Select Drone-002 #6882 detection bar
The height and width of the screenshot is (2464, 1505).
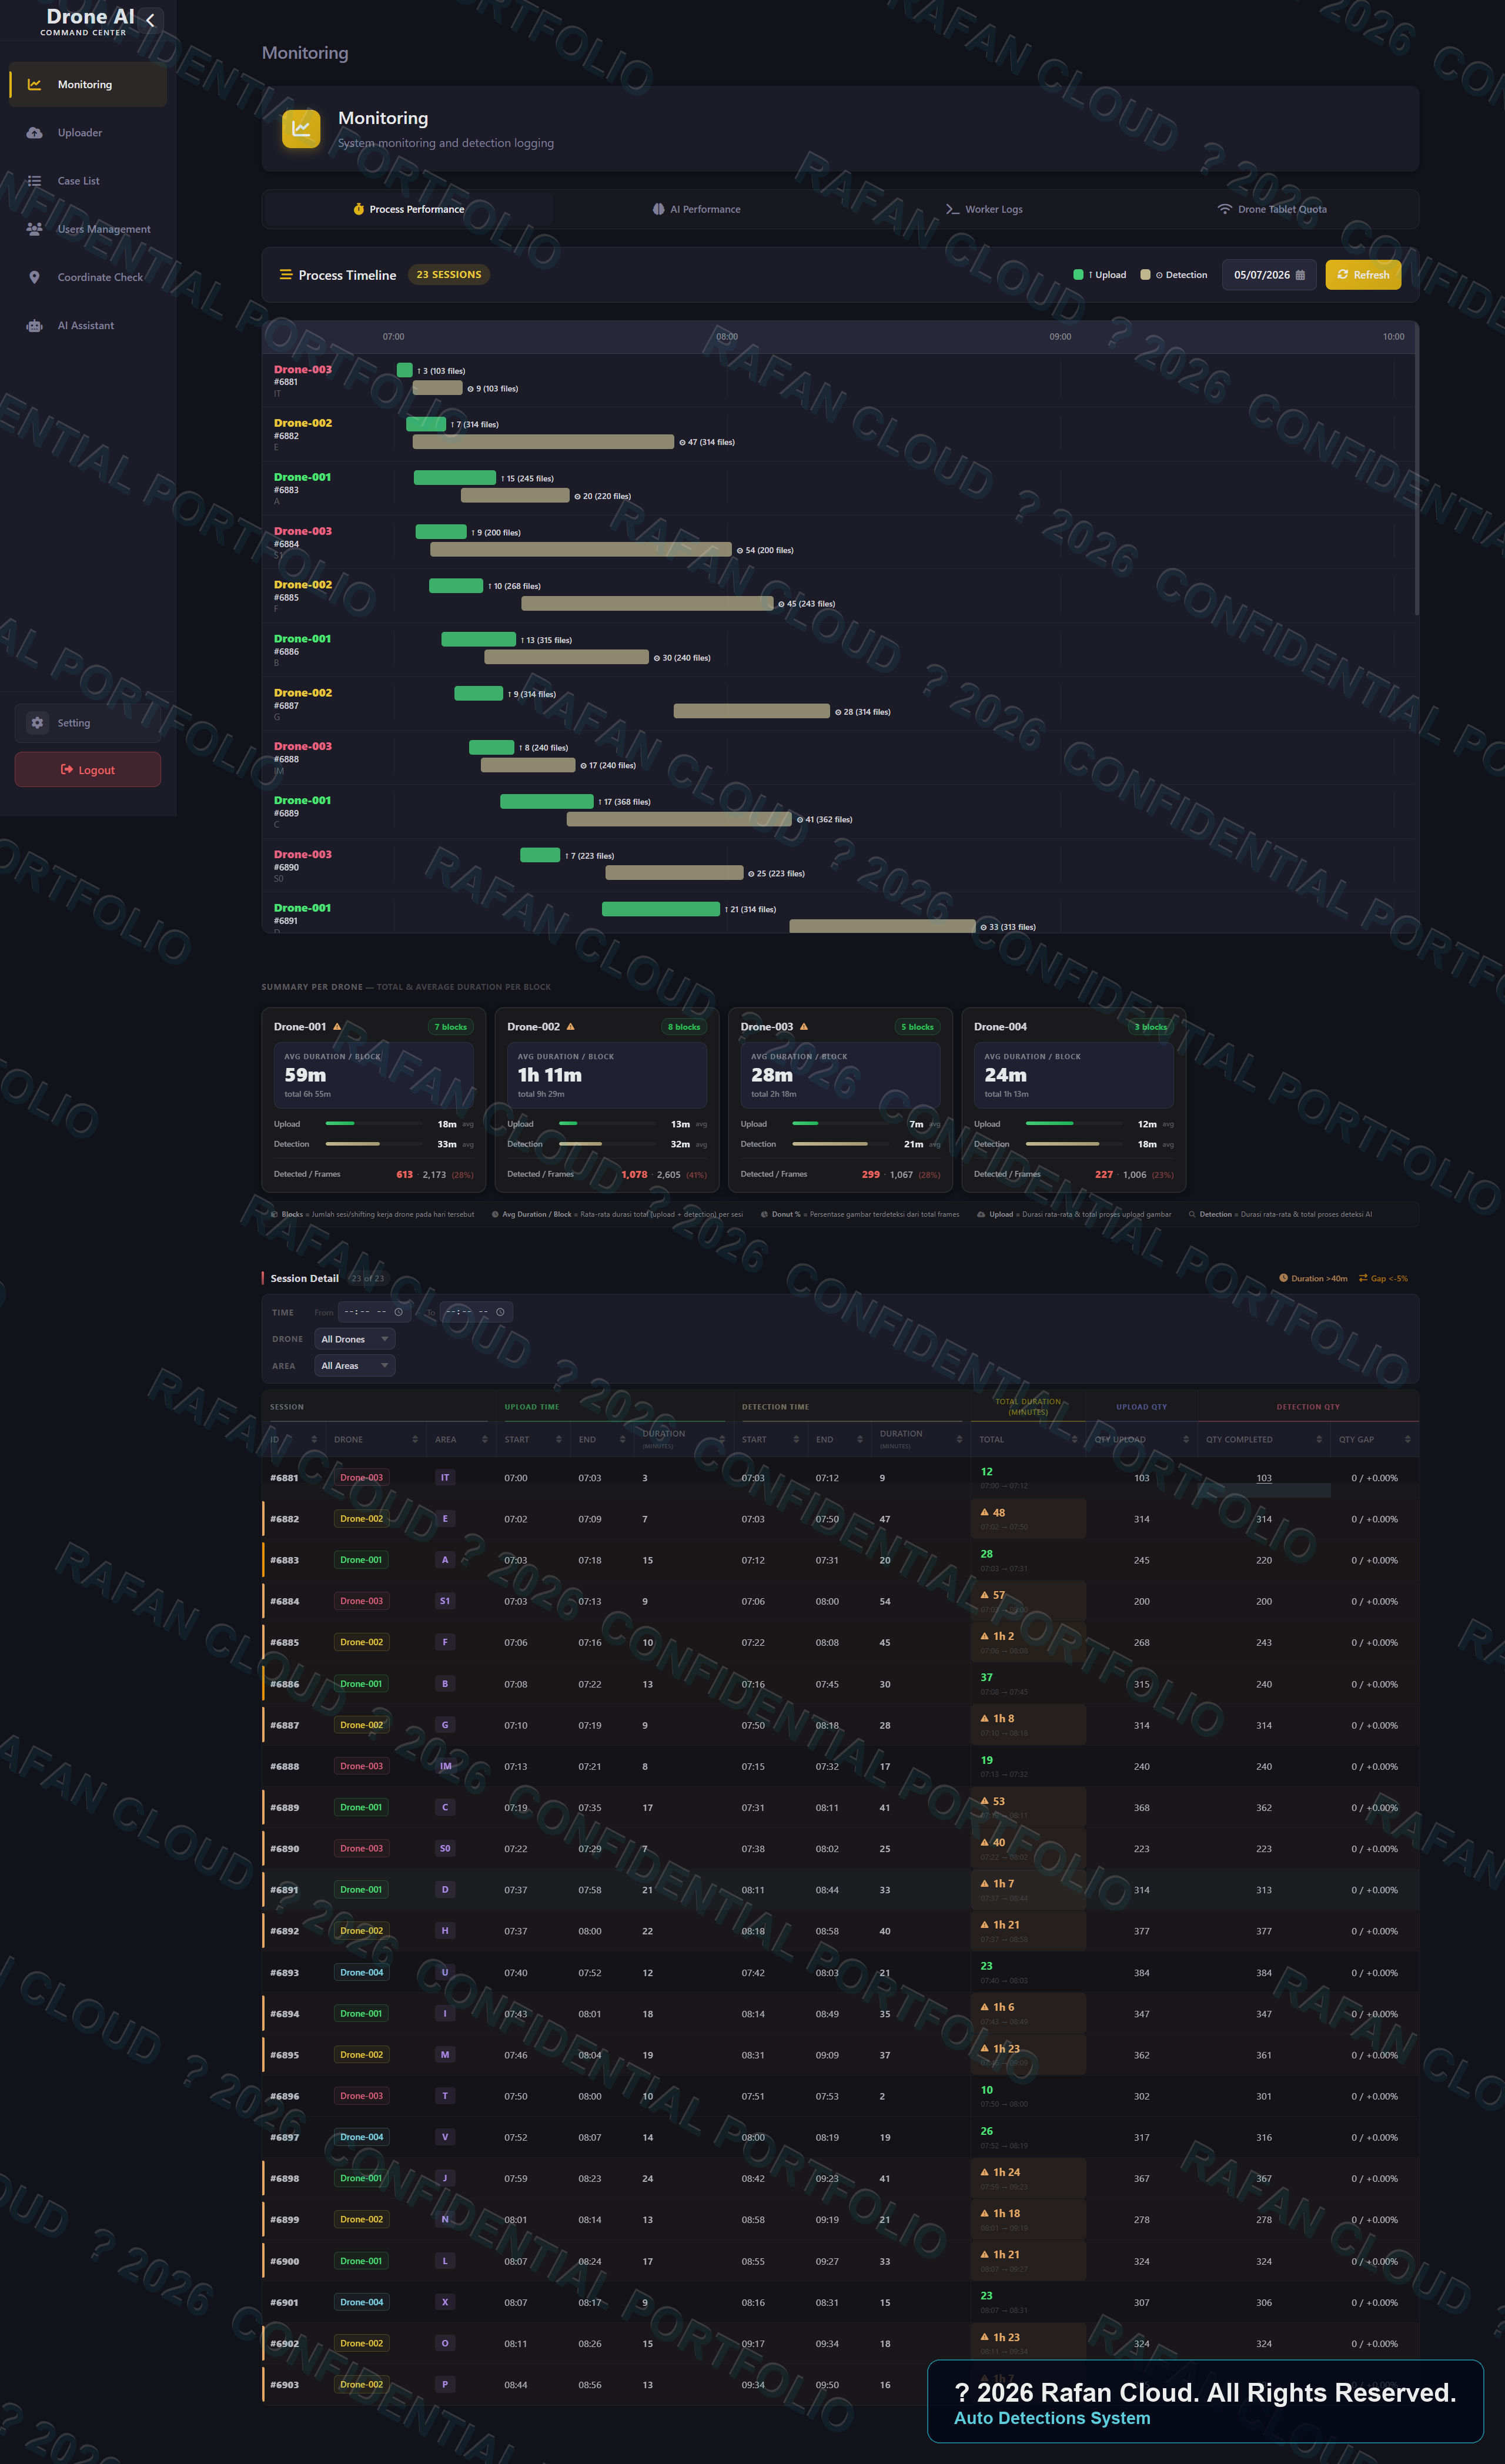point(543,442)
